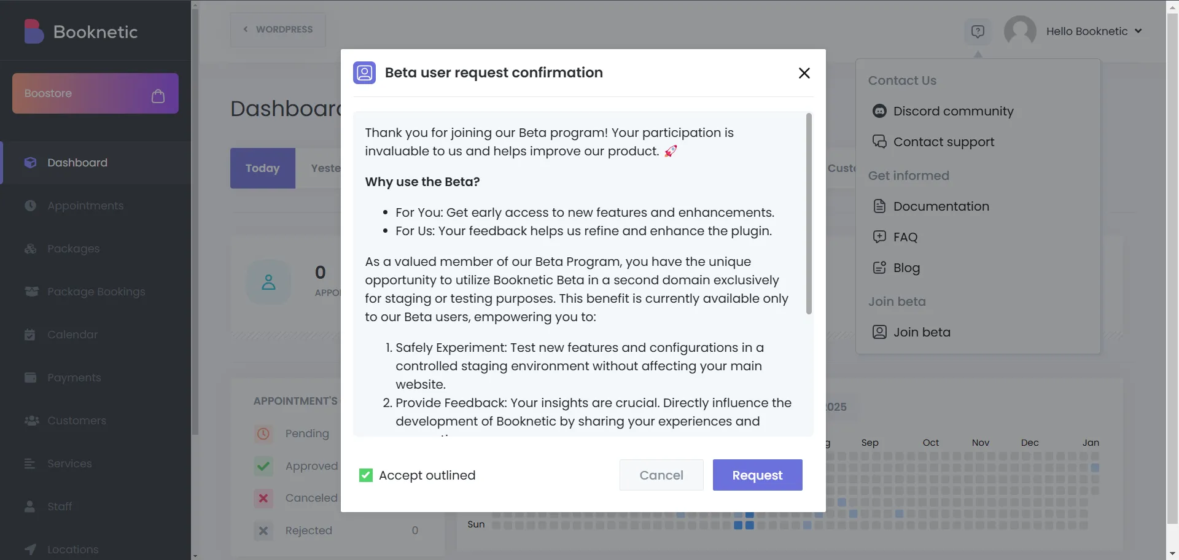Click the Boostore shopping bag icon
This screenshot has width=1179, height=560.
[158, 95]
